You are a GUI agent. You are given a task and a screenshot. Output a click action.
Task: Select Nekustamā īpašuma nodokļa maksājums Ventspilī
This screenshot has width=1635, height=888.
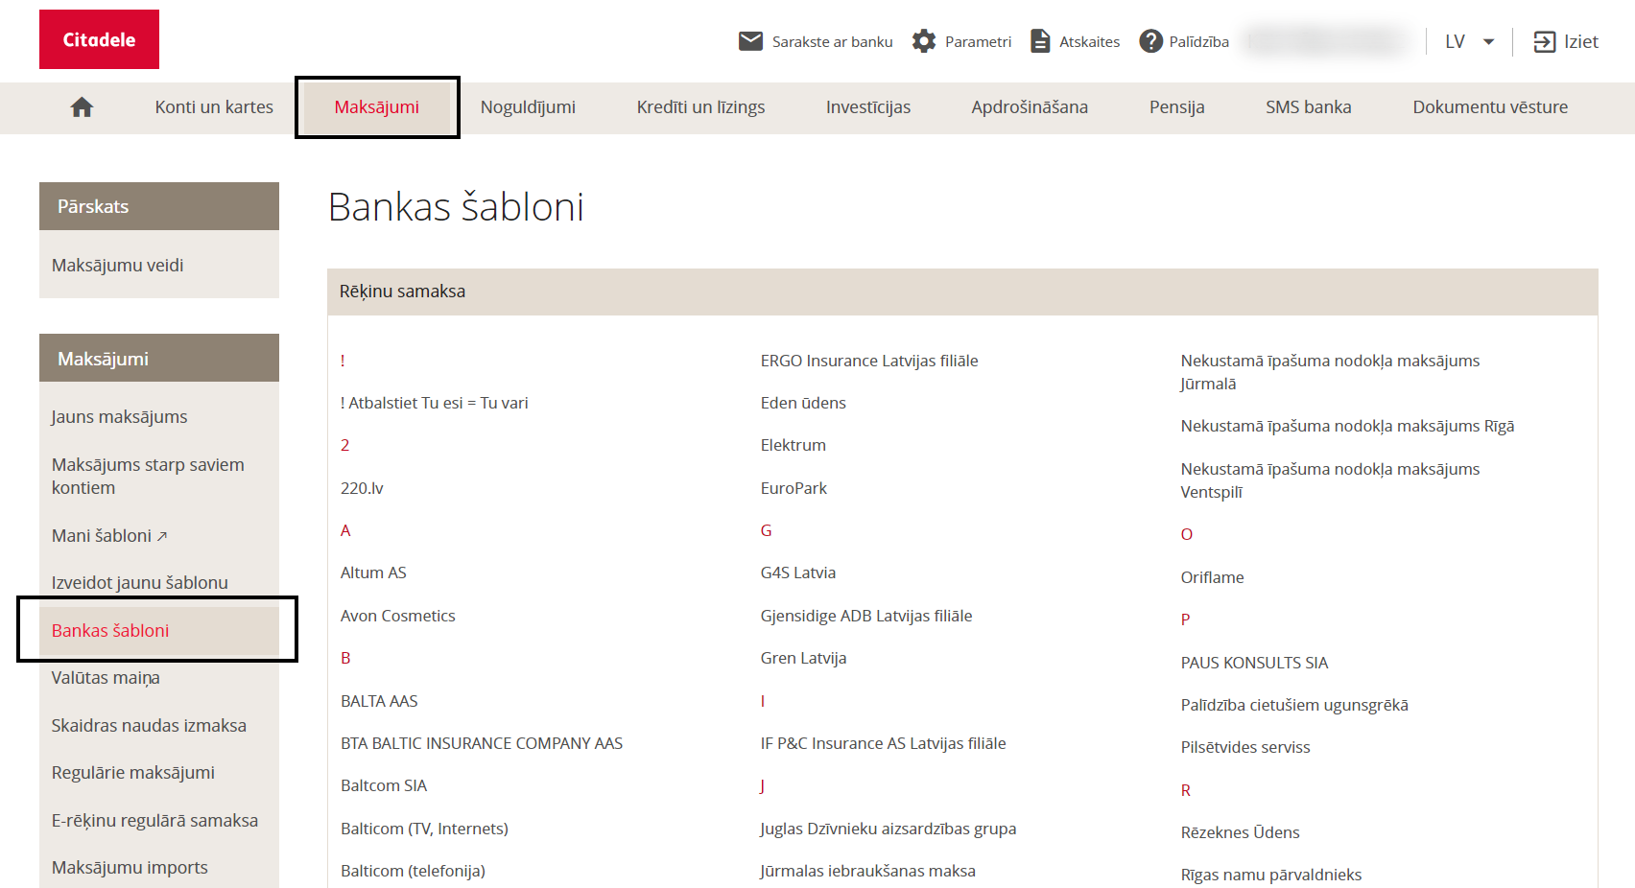[x=1330, y=480]
